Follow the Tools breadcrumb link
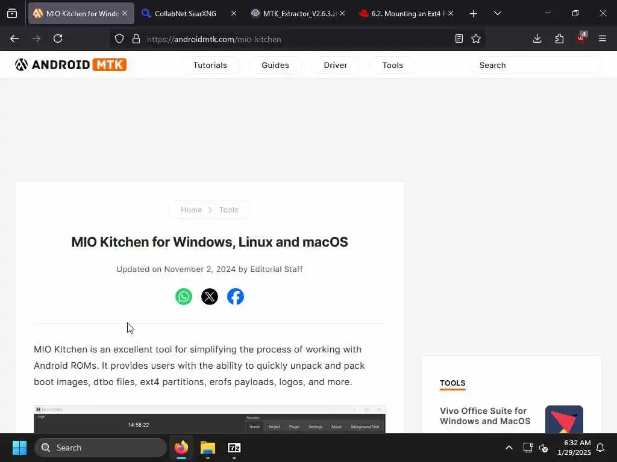The width and height of the screenshot is (617, 462). (228, 210)
